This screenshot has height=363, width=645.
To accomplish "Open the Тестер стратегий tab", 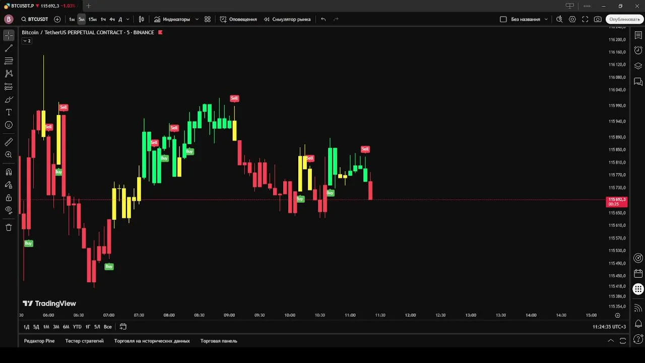I will (84, 341).
